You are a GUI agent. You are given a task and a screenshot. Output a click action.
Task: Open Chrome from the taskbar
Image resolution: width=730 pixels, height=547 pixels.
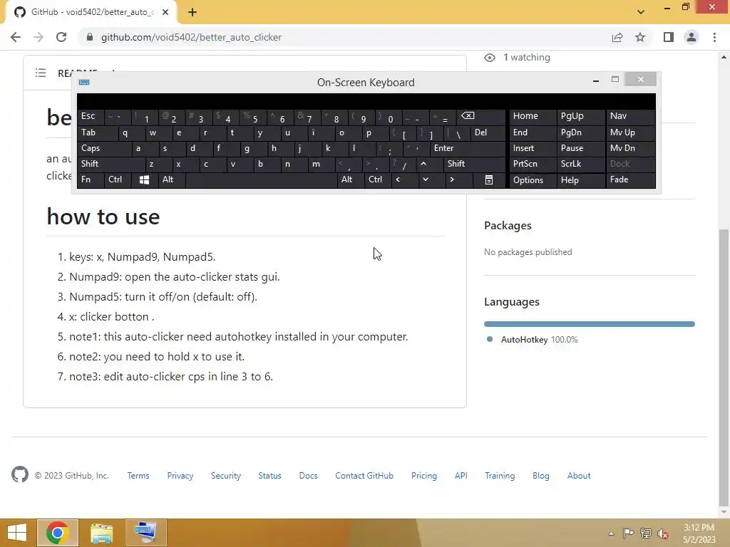(x=58, y=533)
